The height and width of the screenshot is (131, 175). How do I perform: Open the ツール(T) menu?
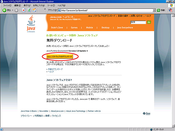click(51, 5)
